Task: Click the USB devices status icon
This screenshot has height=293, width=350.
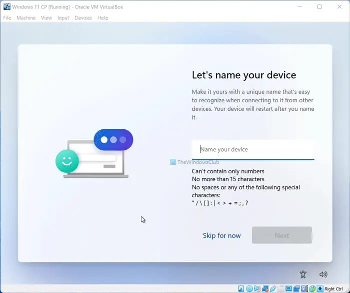Action: click(273, 289)
